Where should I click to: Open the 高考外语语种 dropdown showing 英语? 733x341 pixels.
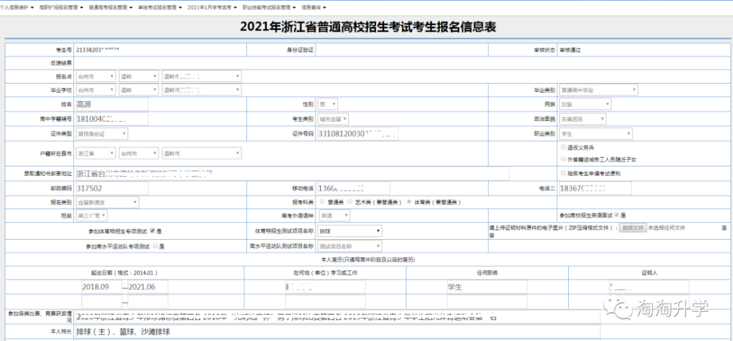tap(334, 215)
